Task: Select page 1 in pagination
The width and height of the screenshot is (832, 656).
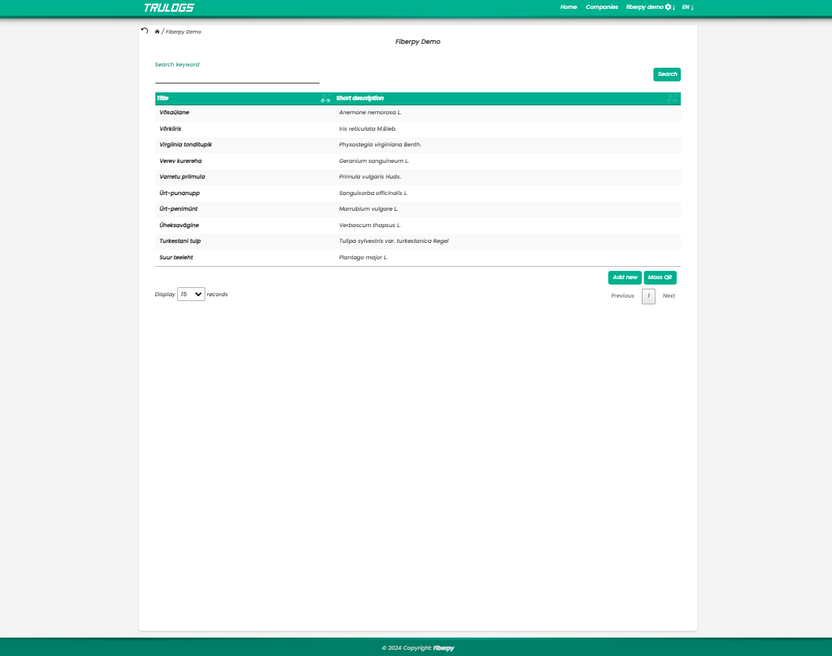Action: click(648, 296)
